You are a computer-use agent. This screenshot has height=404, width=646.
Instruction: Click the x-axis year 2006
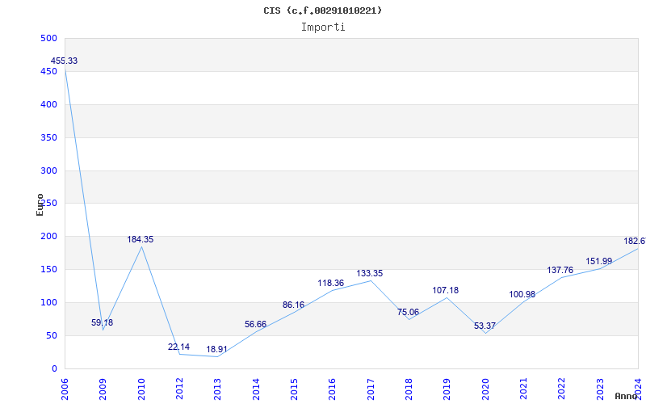pyautogui.click(x=65, y=389)
